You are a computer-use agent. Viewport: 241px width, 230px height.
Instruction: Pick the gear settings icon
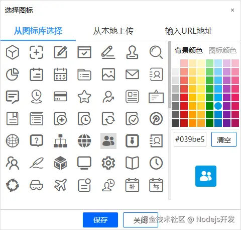(108, 163)
